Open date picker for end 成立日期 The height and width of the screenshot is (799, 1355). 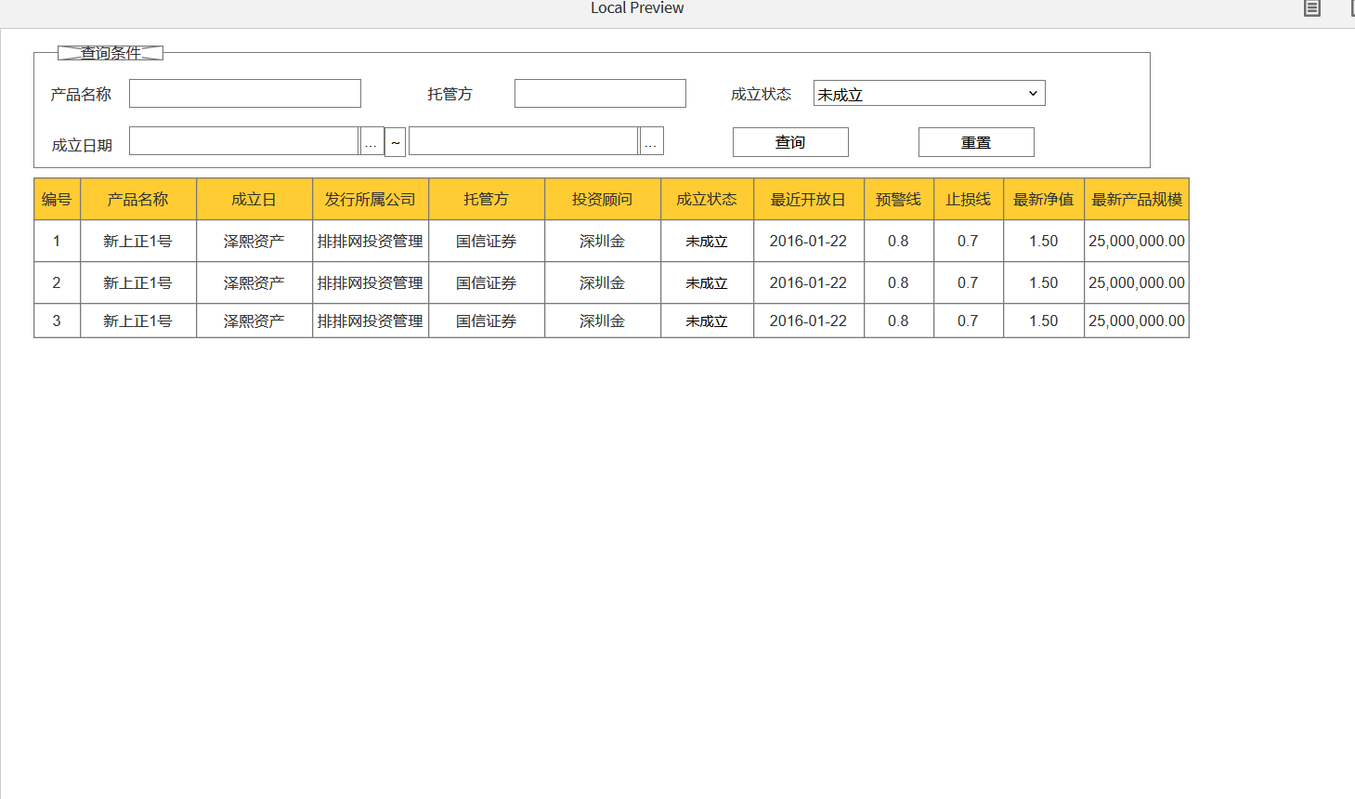click(x=651, y=141)
